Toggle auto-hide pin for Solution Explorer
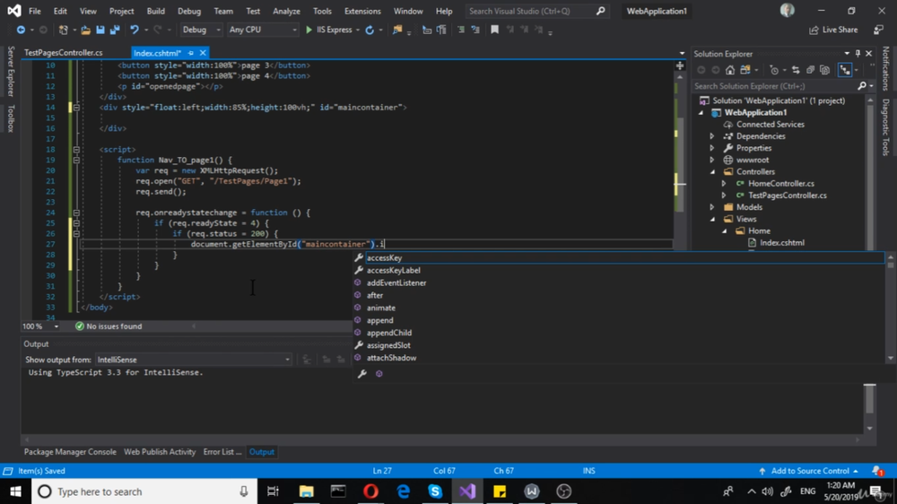The width and height of the screenshot is (897, 504). pyautogui.click(x=858, y=54)
